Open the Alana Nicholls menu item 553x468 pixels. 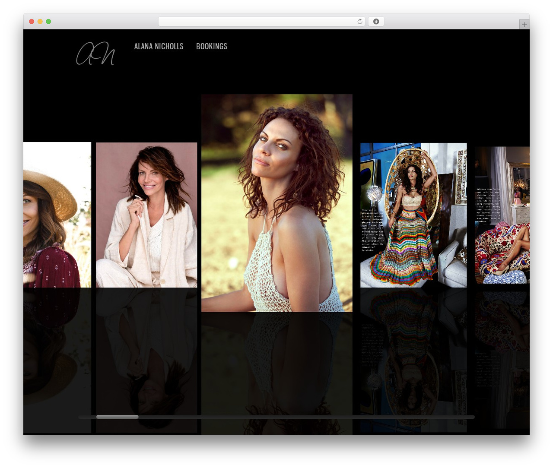point(159,46)
